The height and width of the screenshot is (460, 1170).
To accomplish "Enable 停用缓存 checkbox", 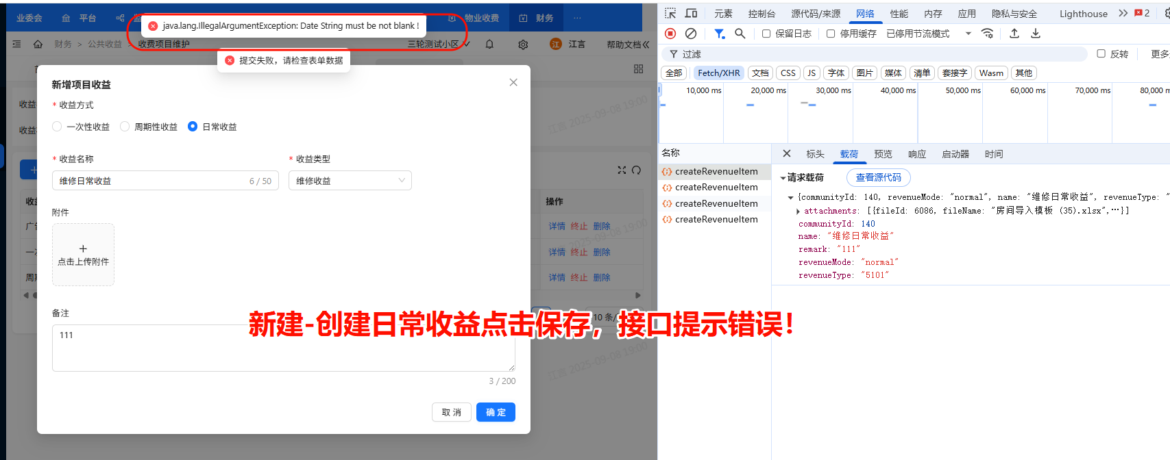I will 831,34.
